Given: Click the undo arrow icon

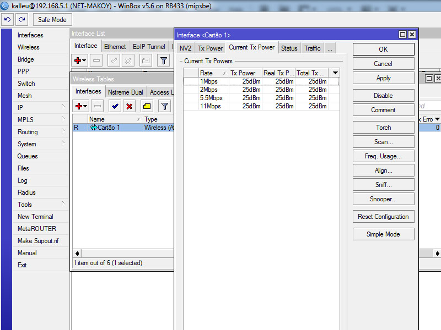Looking at the screenshot, I should (8, 19).
